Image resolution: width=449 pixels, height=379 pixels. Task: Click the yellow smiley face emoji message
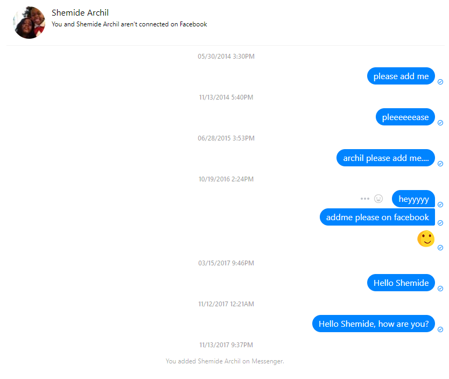pos(426,238)
